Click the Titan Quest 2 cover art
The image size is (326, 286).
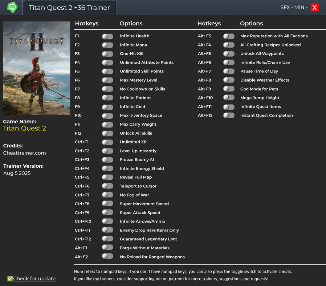(37, 68)
